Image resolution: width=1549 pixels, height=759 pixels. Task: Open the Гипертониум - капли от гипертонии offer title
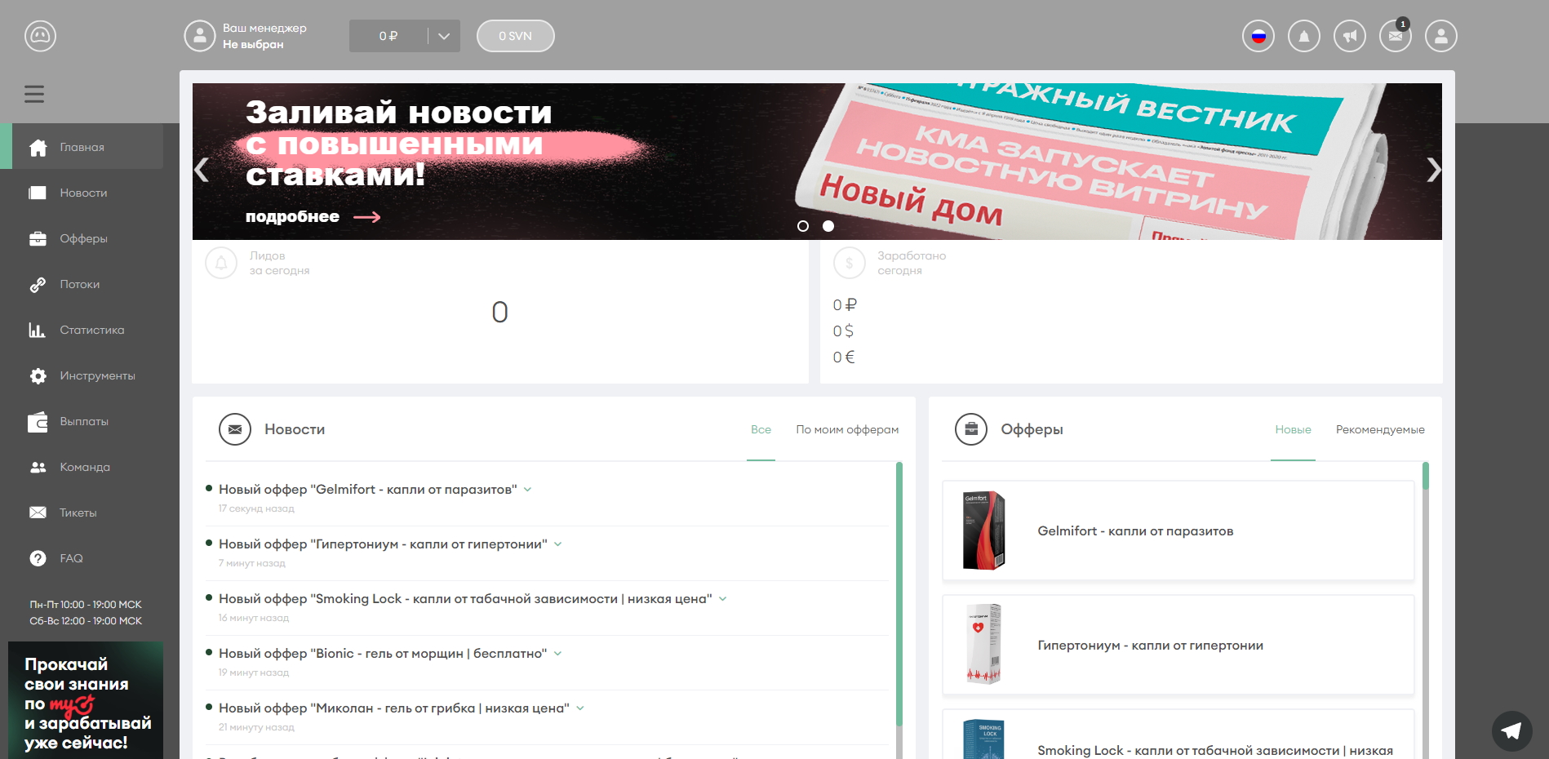[1150, 646]
